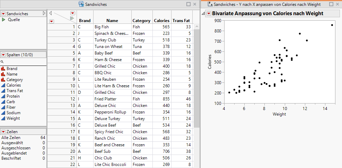Click the Calories column header

coord(162,21)
